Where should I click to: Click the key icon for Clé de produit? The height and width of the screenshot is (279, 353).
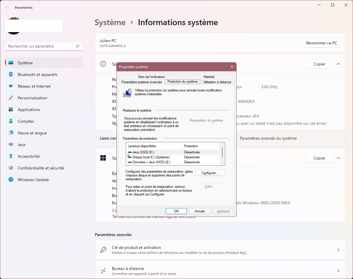[x=103, y=250]
